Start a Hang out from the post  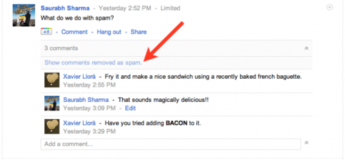(x=109, y=32)
